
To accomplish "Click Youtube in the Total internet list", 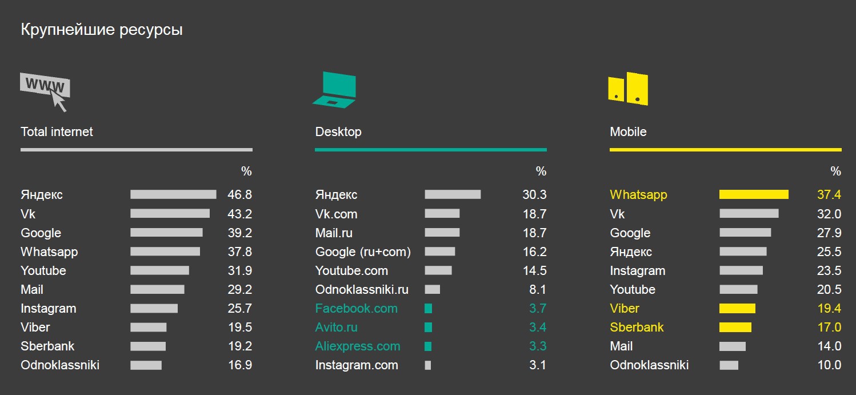I will (x=43, y=271).
